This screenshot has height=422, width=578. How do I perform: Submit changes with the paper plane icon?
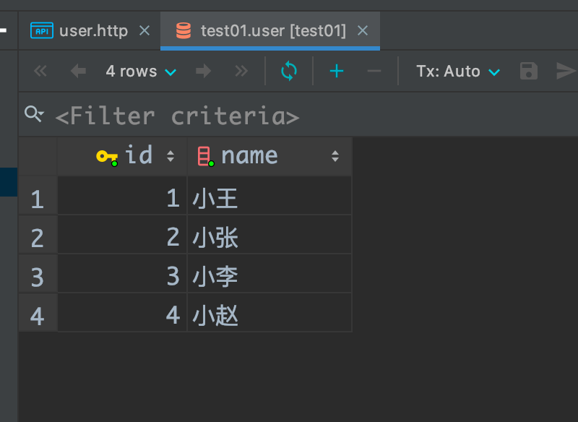coord(566,71)
